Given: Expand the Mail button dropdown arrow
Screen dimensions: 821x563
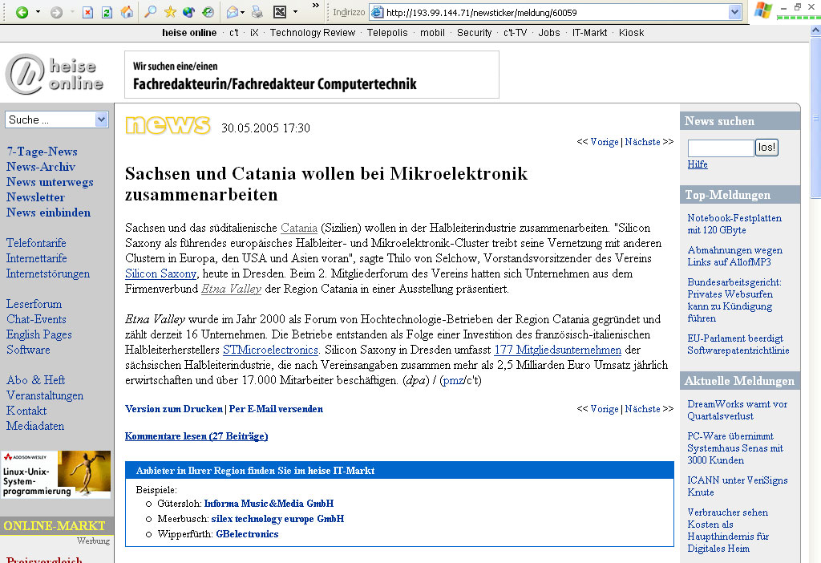Looking at the screenshot, I should (242, 12).
